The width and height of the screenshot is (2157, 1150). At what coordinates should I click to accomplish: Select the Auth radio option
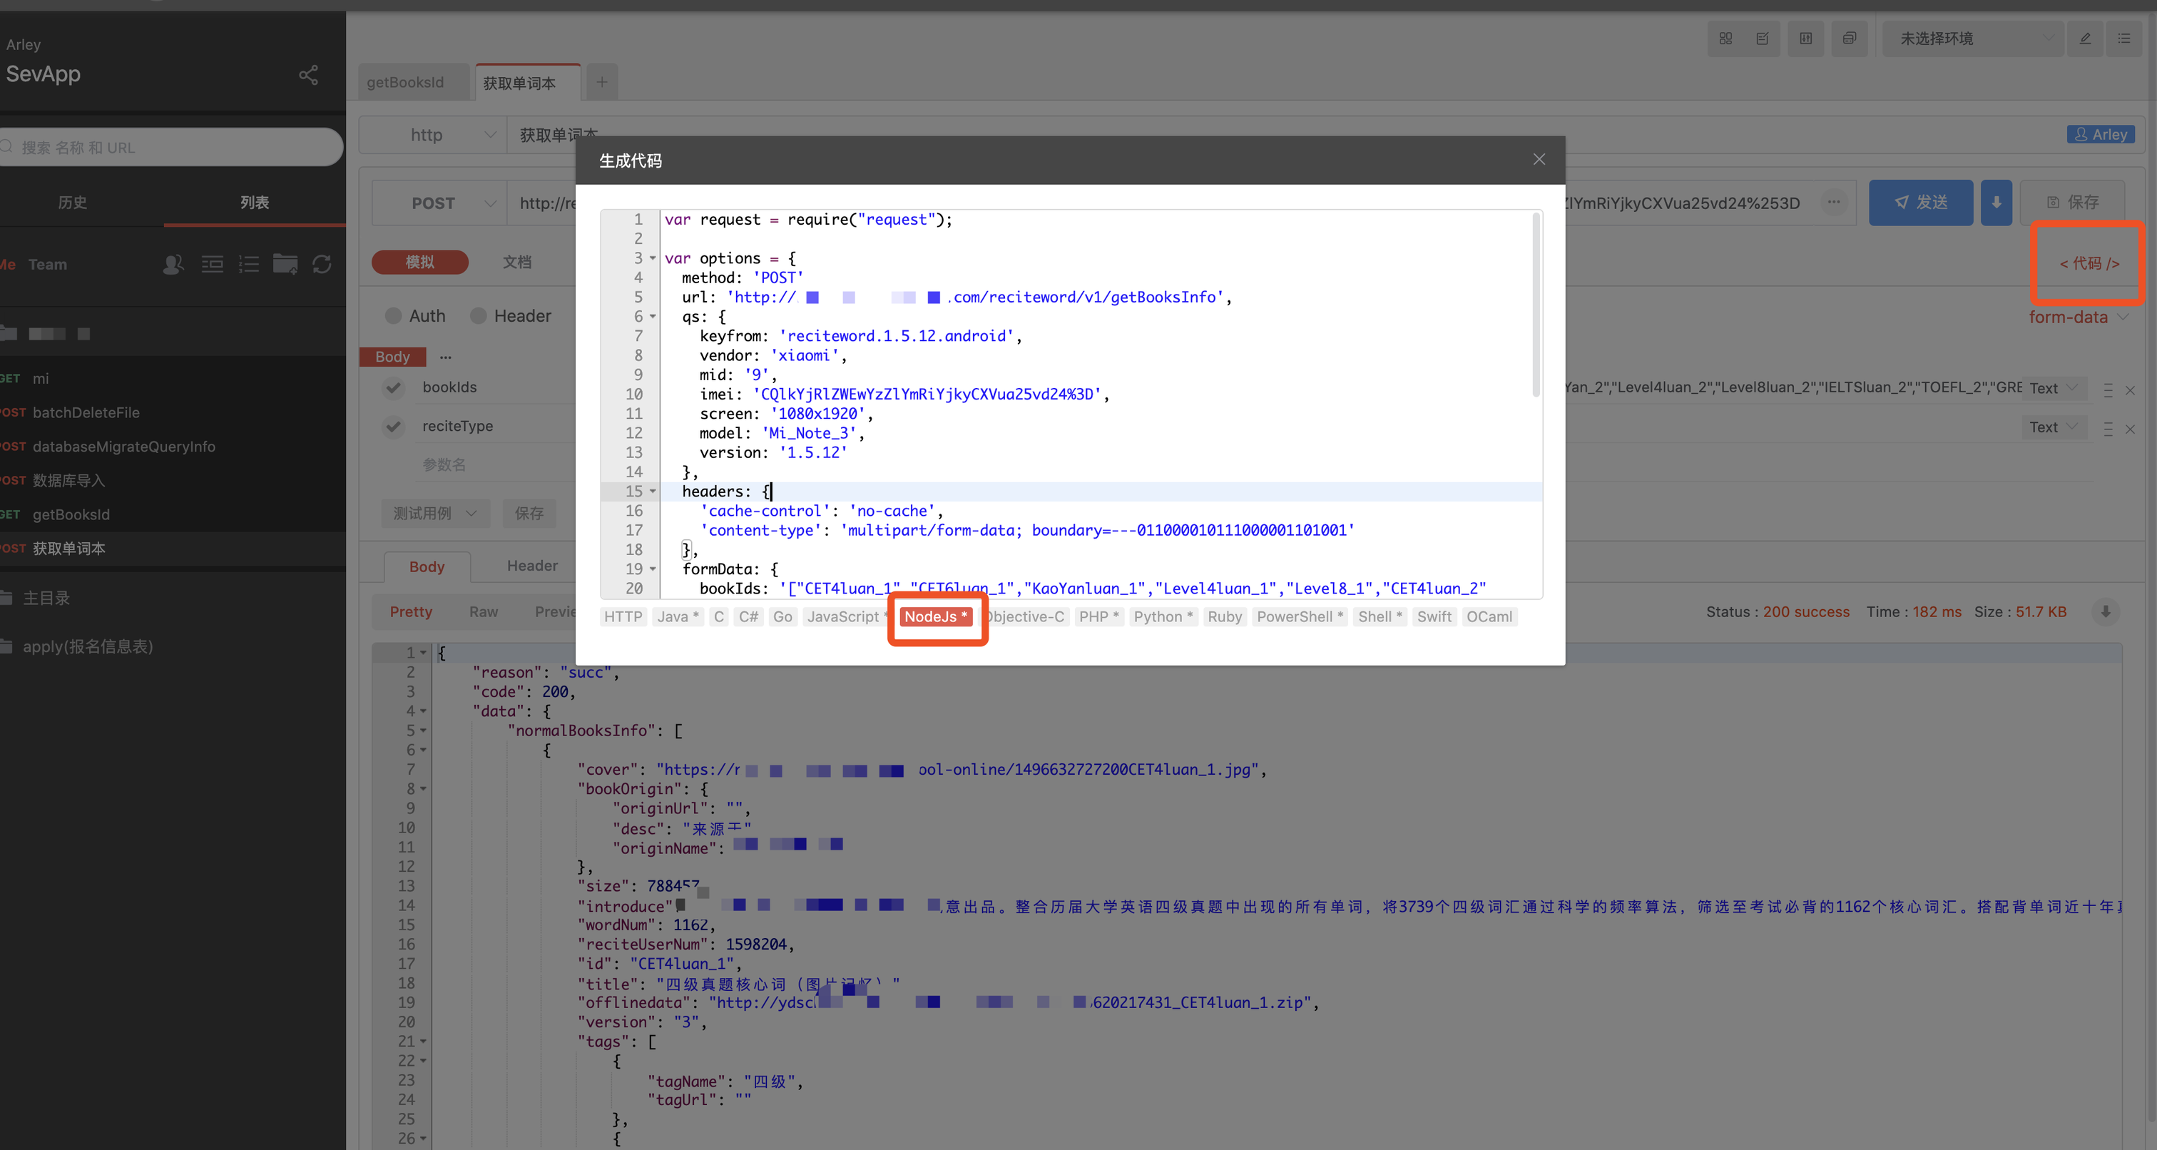(x=394, y=316)
